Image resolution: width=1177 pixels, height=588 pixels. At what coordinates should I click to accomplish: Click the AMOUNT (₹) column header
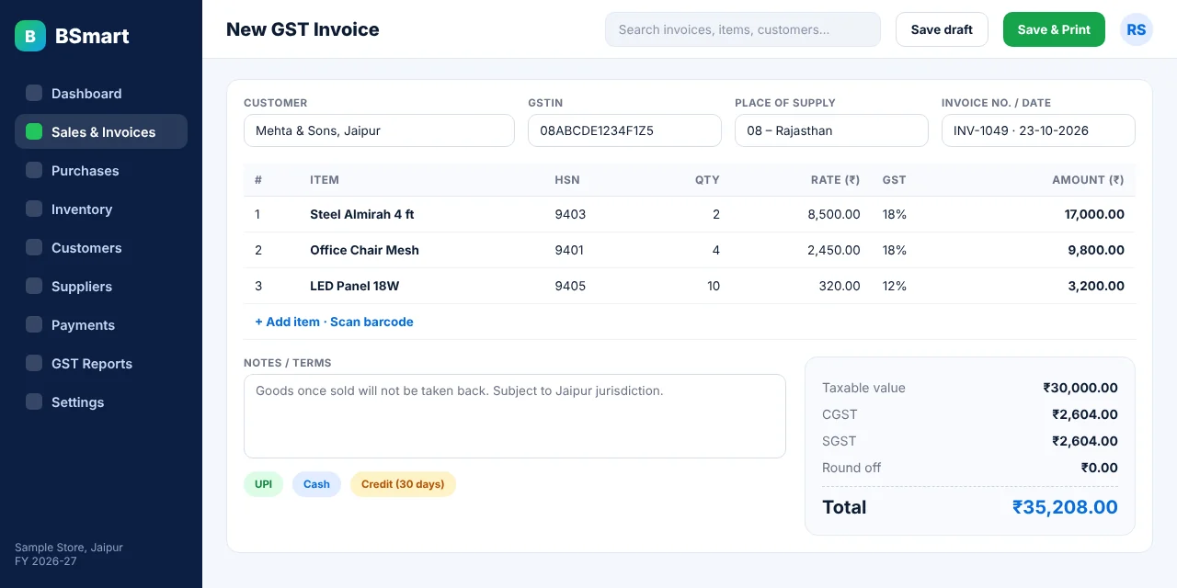pos(1088,180)
